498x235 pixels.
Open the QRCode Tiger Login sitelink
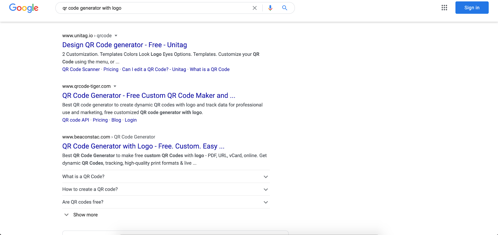click(x=130, y=120)
